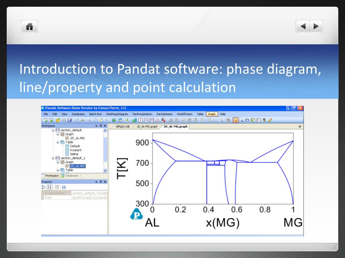The height and width of the screenshot is (258, 345).
Task: Load database with green arrow icon
Action: (x=127, y=120)
